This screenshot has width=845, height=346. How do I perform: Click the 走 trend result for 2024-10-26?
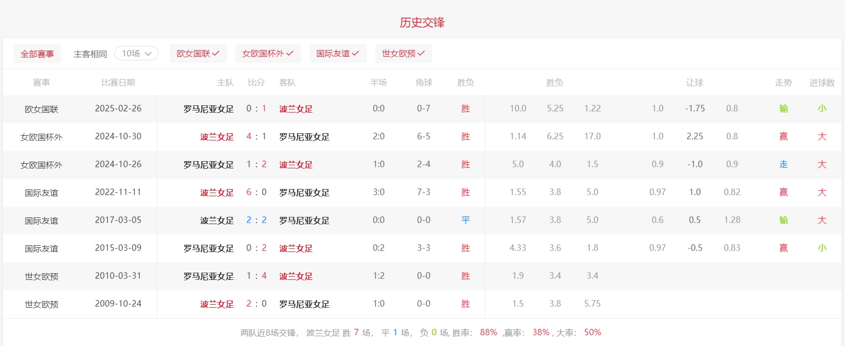[x=783, y=164]
